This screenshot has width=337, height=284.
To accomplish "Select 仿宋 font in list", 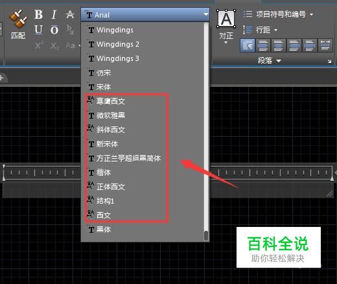I will [143, 73].
